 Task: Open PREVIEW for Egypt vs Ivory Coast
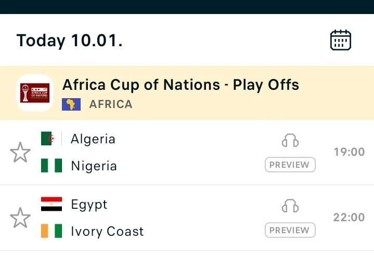coord(290,230)
